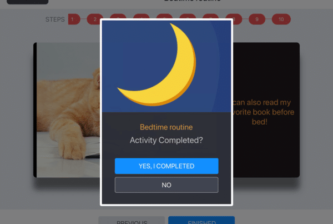333x224 pixels.
Task: Click the cat photo card
Action: pyautogui.click(x=67, y=109)
